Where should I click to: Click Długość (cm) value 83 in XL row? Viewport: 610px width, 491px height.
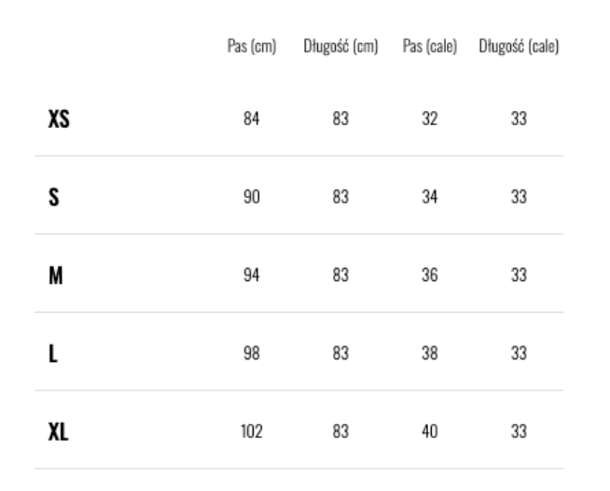click(340, 433)
